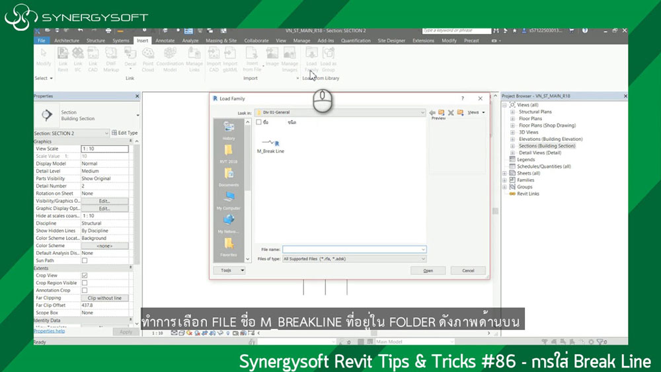The image size is (661, 372).
Task: Open Favorites place in dialog sidebar
Action: [229, 247]
